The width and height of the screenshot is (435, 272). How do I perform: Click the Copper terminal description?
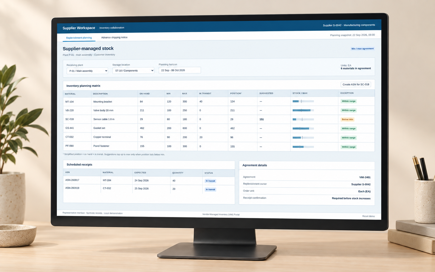(102, 137)
